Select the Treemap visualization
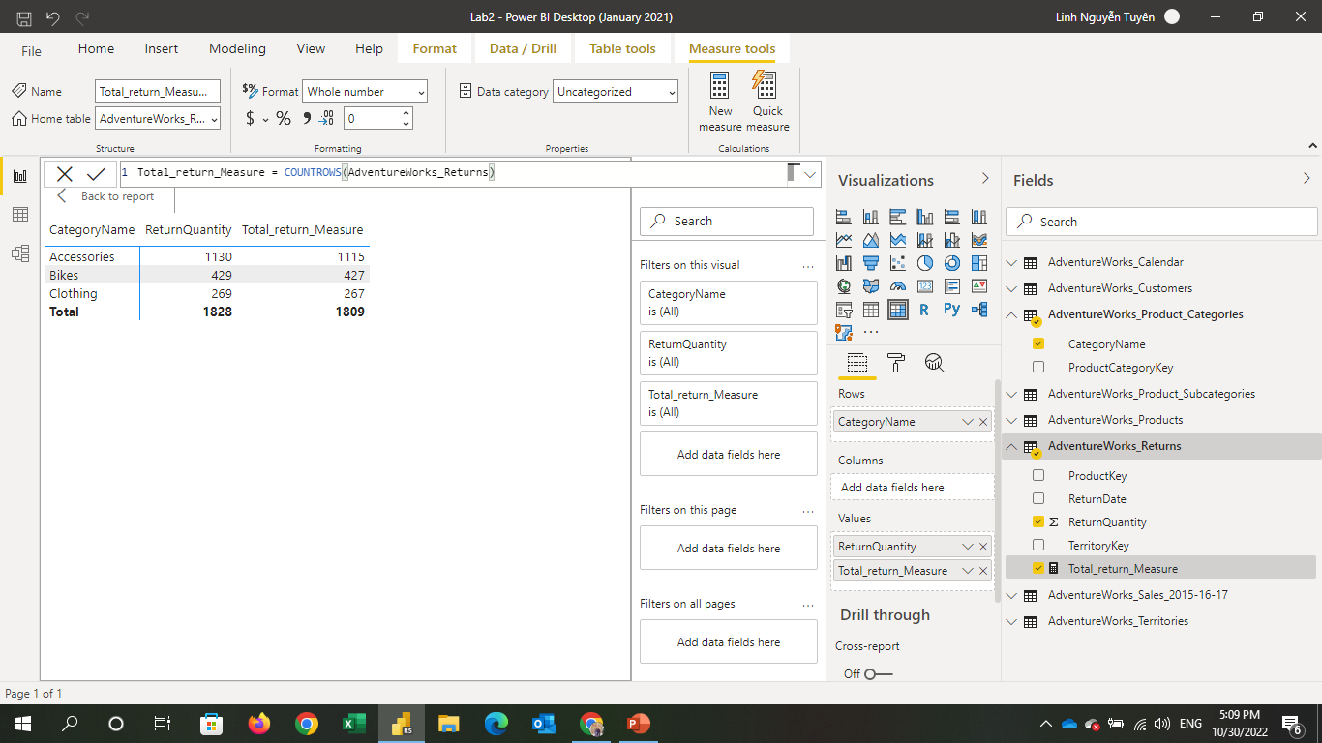Image resolution: width=1322 pixels, height=743 pixels. pyautogui.click(x=979, y=262)
